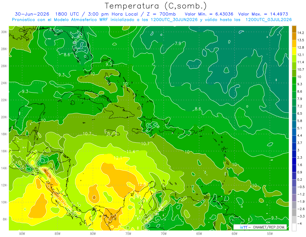Screen dimensions: 306x237
Task: Click the '3.7' colorbar scale value
Action: coord(300,143)
